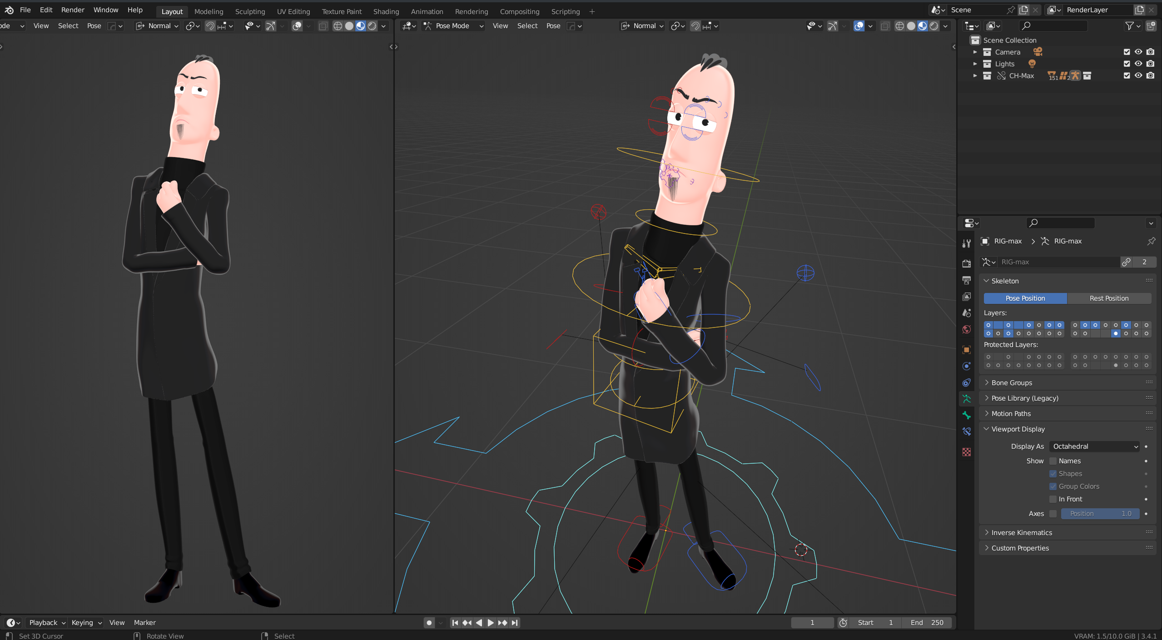This screenshot has height=640, width=1162.
Task: Click the axes Position slider
Action: click(1100, 514)
